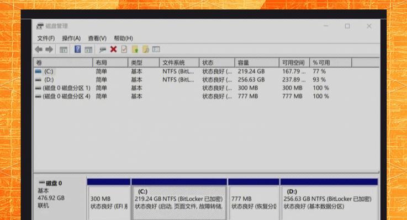Screen dimensions: 407x220
Task: Click the 237.89 free space cell
Action: (294, 80)
